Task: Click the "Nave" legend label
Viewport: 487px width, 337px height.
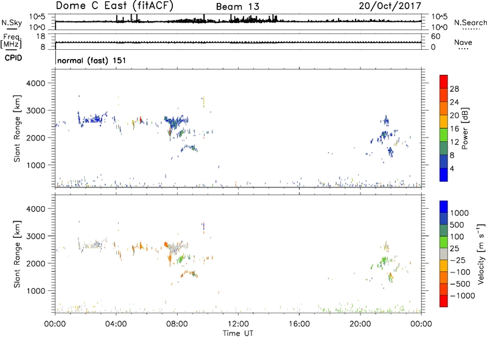Action: pyautogui.click(x=463, y=43)
